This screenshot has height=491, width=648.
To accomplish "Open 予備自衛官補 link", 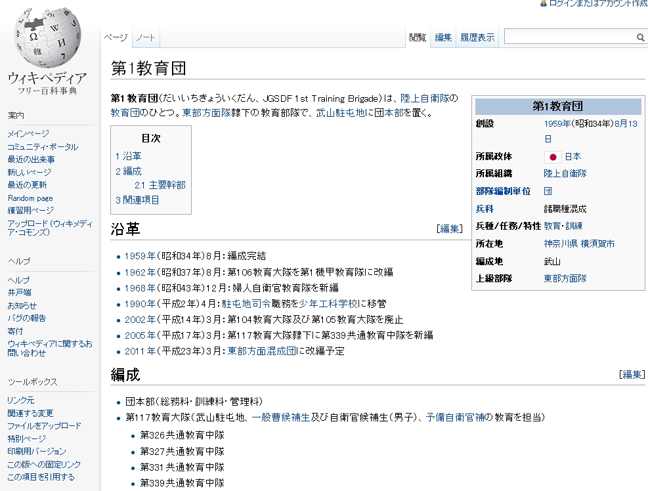I will pyautogui.click(x=455, y=417).
